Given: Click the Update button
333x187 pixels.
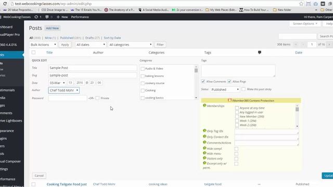Looking at the screenshot, I should (328, 176).
